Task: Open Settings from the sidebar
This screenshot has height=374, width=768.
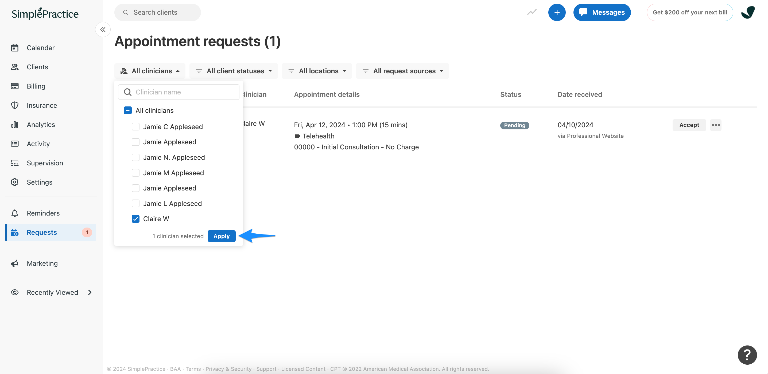Action: coord(39,182)
